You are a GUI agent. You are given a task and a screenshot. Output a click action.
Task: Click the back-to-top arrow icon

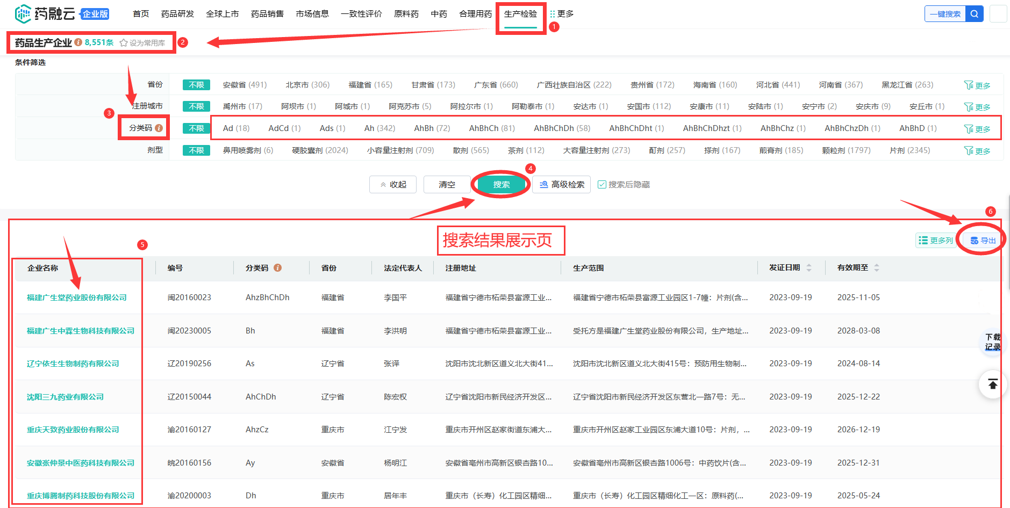point(992,384)
